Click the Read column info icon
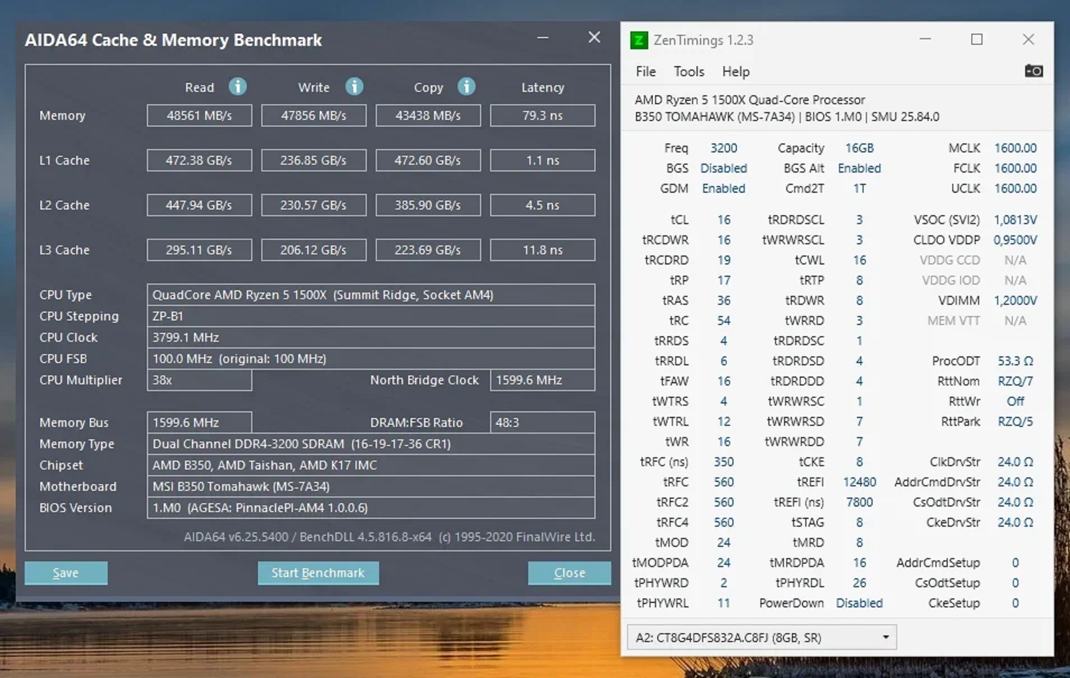Viewport: 1070px width, 678px height. coord(238,87)
